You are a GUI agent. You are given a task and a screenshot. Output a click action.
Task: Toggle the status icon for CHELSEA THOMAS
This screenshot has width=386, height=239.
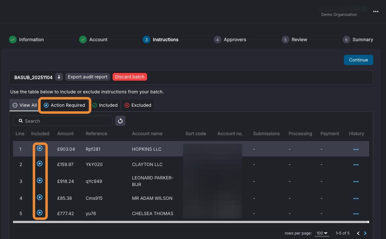click(40, 213)
